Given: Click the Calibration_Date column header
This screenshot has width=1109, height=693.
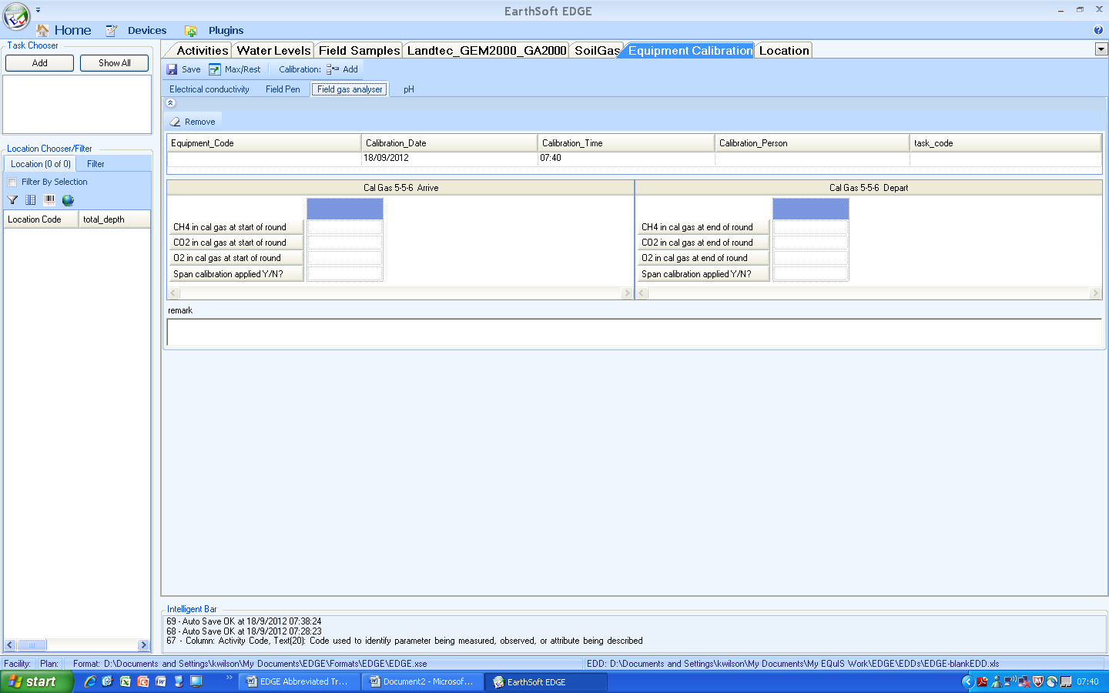Looking at the screenshot, I should point(449,143).
